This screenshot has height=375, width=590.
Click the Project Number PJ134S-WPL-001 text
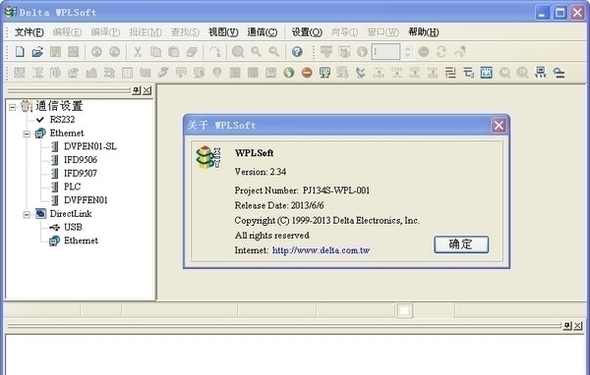302,190
